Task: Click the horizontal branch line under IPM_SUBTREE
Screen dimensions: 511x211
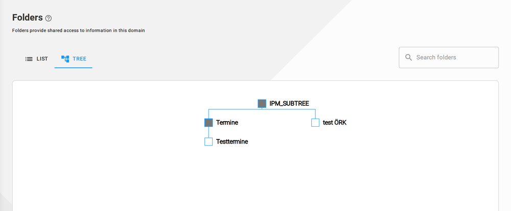Action: [x=262, y=109]
